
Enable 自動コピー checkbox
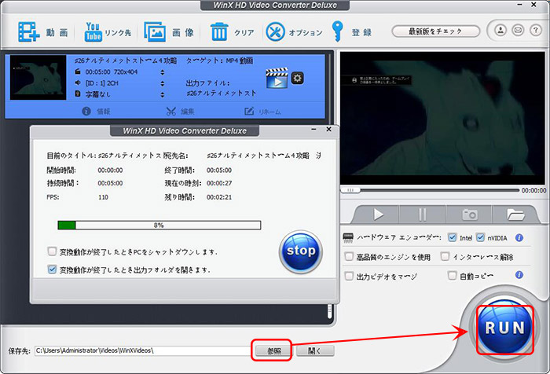tap(452, 276)
